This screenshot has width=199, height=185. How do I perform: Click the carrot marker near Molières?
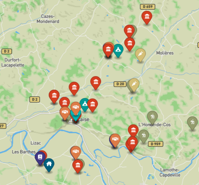click(x=140, y=55)
